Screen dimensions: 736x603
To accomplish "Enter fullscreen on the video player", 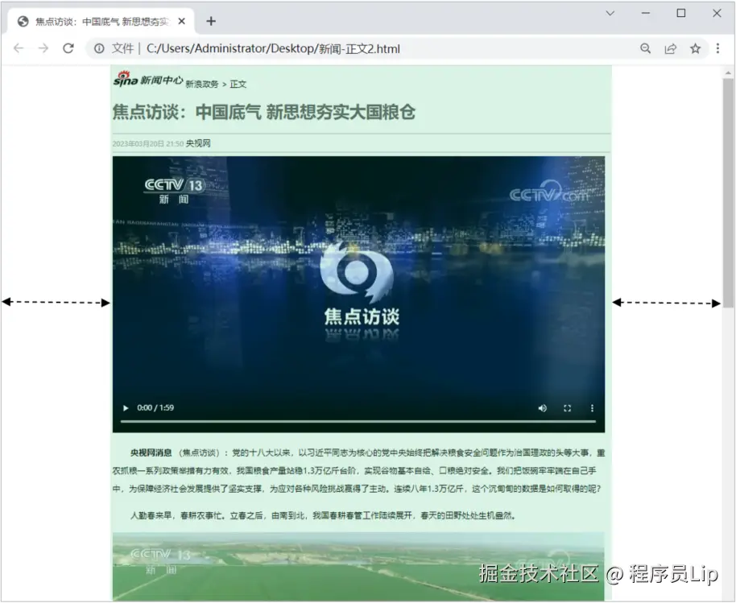I will tap(566, 408).
